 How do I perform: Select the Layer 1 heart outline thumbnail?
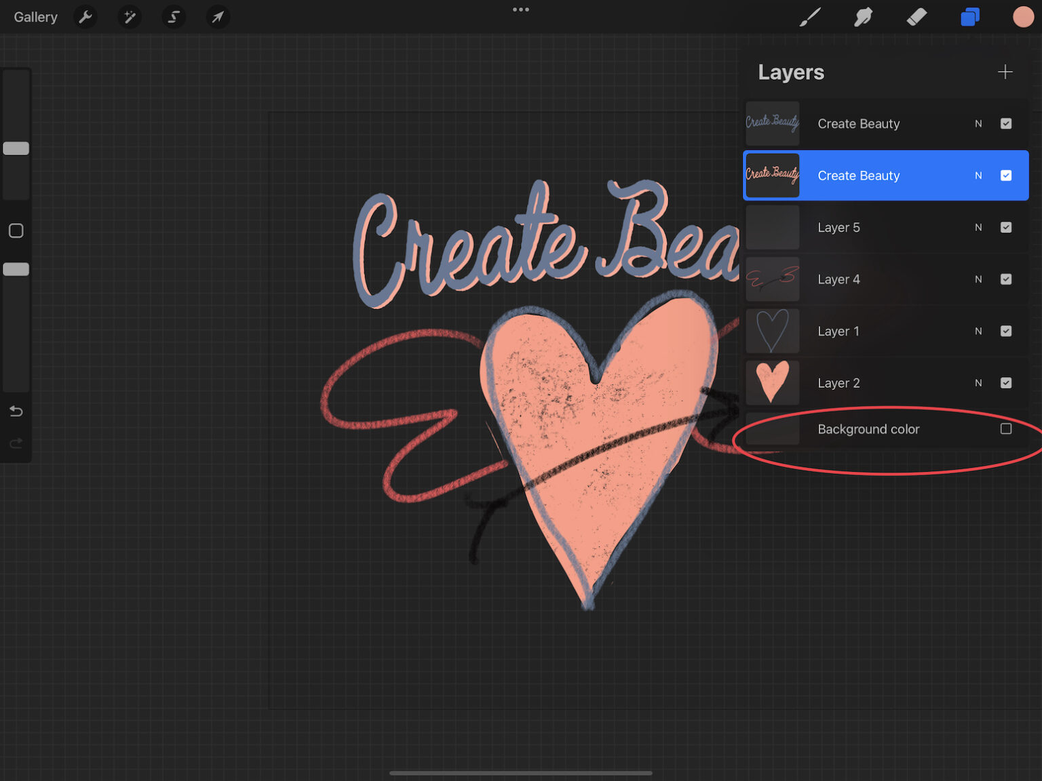pos(772,331)
